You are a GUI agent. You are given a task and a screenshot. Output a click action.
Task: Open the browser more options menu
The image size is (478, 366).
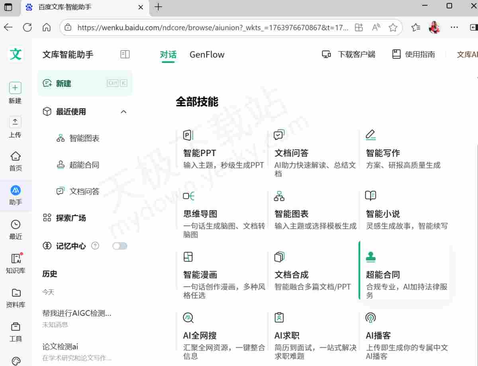point(454,27)
